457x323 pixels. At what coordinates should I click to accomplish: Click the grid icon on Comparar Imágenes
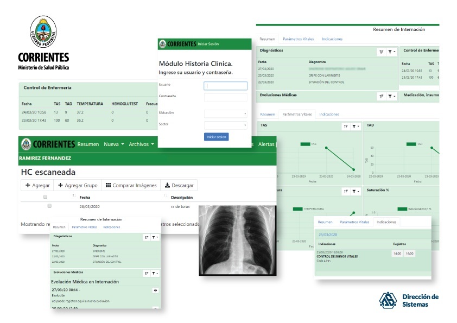(108, 185)
